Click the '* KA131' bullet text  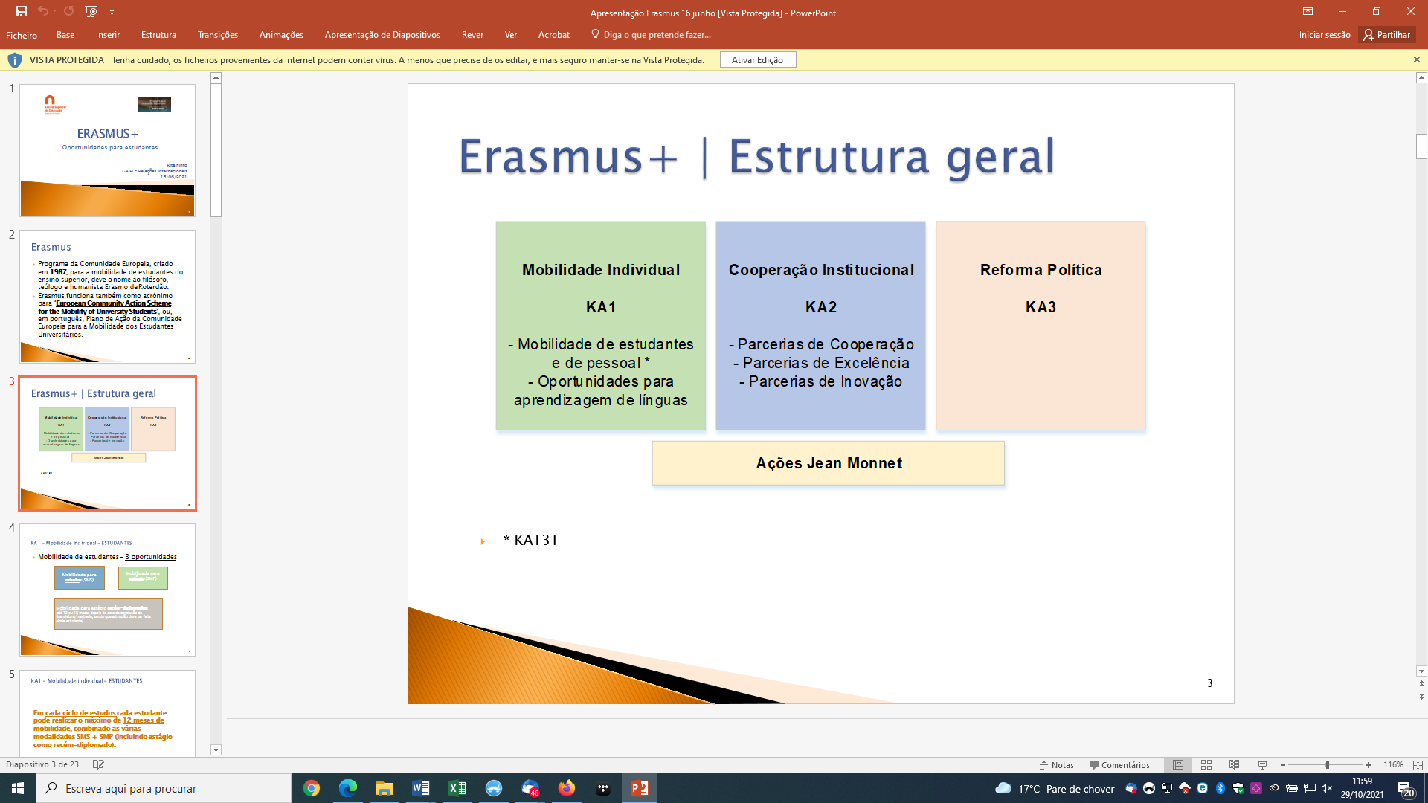pyautogui.click(x=530, y=540)
